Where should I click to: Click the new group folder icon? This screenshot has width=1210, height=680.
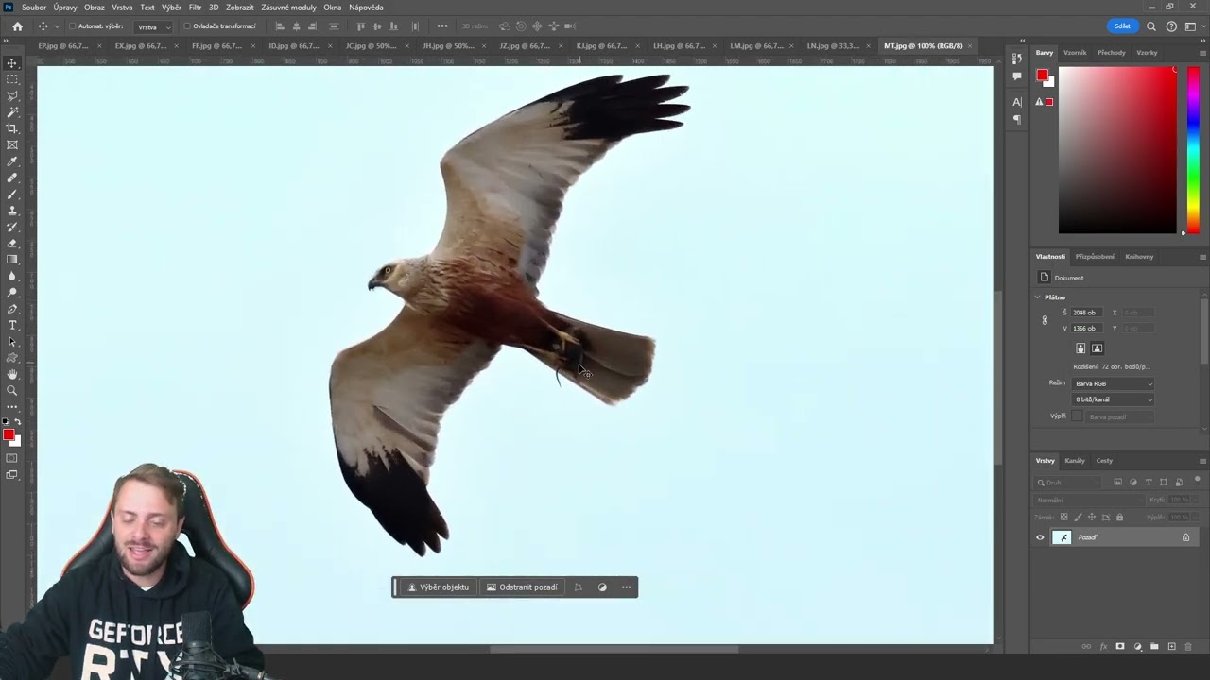click(x=1154, y=647)
